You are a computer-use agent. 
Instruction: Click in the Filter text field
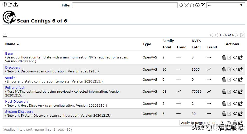(125, 5)
